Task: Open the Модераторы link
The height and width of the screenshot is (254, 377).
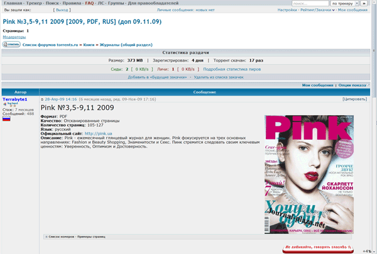Action: [14, 37]
